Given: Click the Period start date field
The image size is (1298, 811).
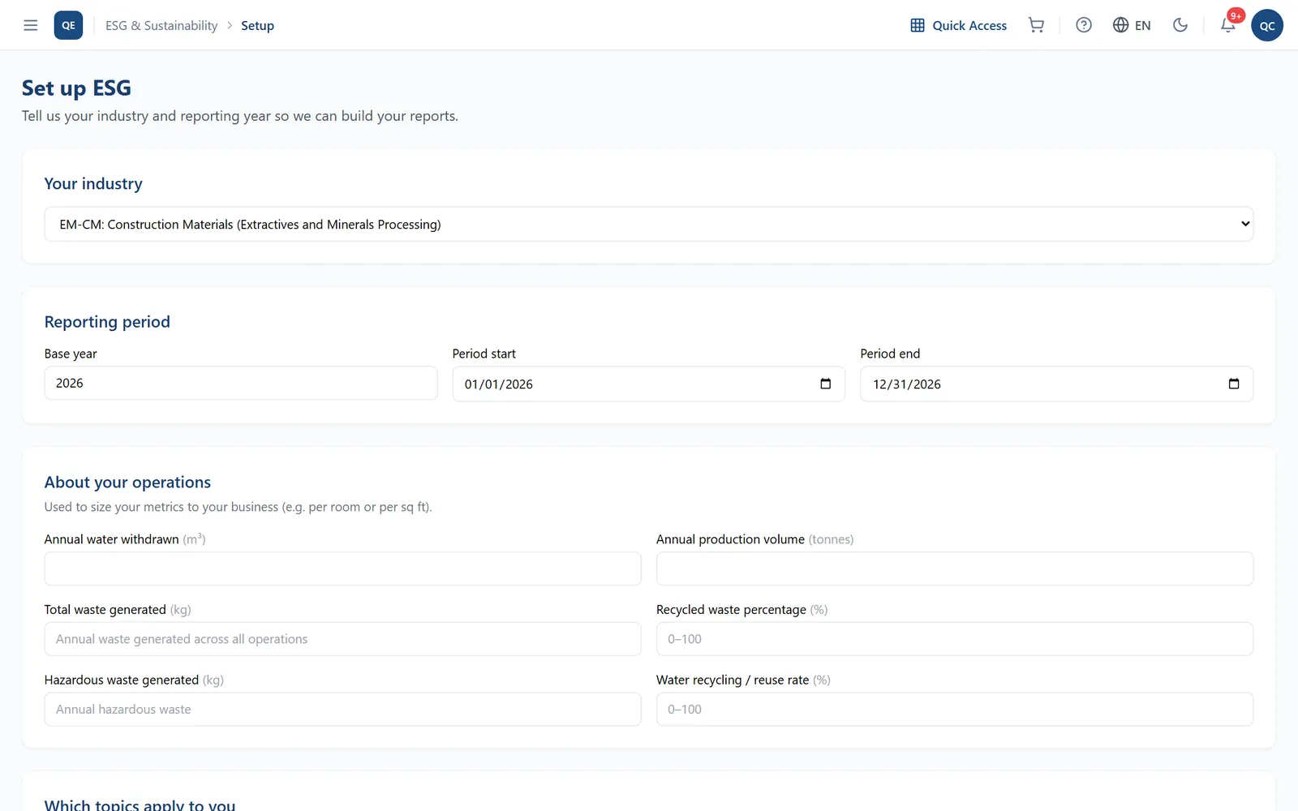Looking at the screenshot, I should pos(649,384).
